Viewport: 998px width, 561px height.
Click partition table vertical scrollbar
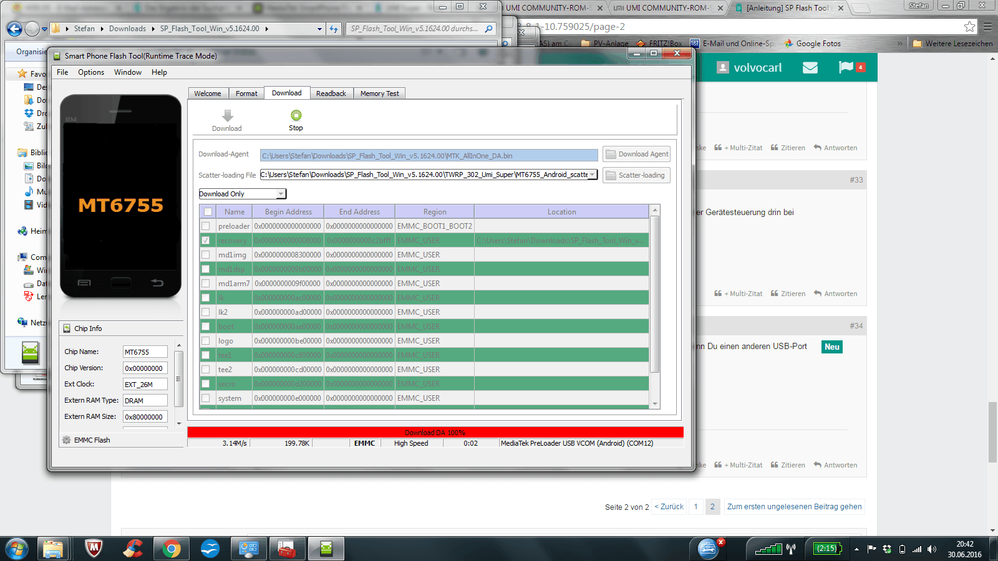coord(655,306)
